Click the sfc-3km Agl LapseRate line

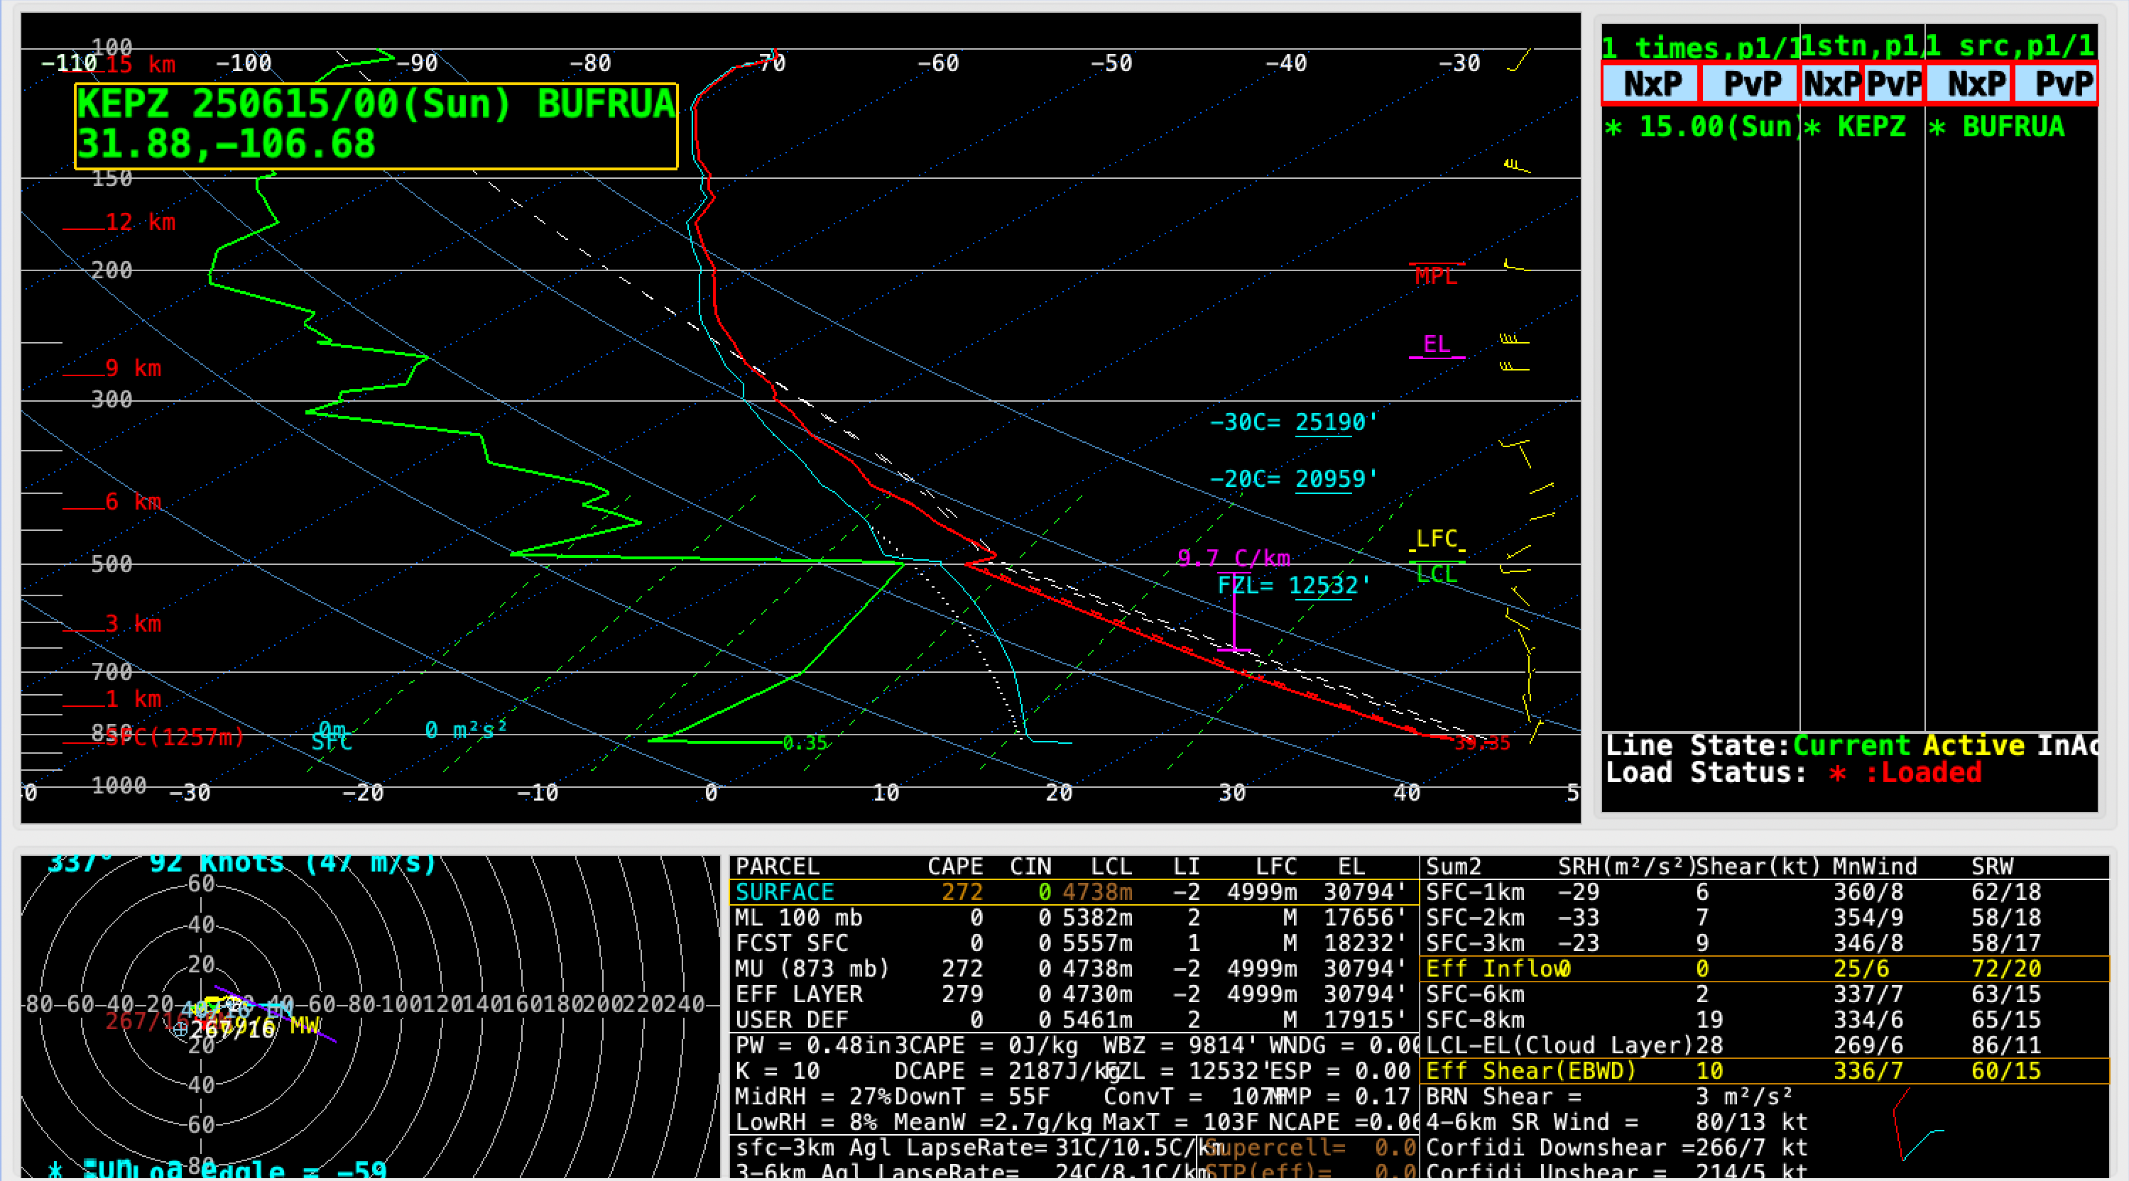(979, 1148)
